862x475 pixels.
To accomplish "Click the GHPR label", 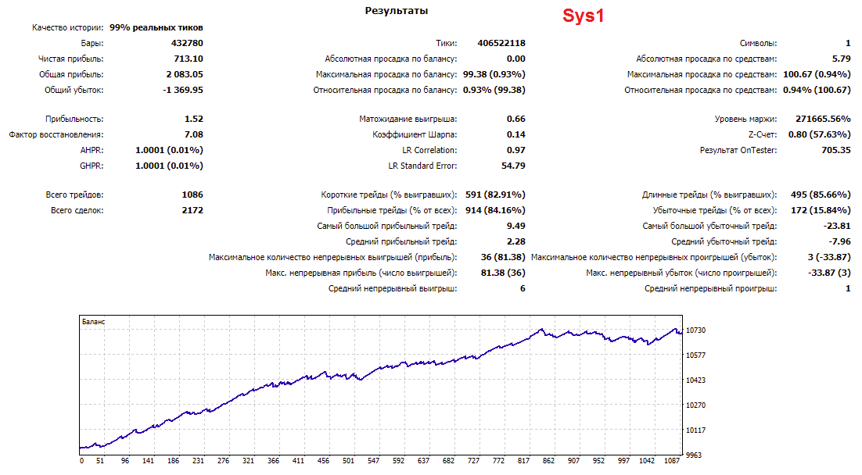I will click(92, 166).
